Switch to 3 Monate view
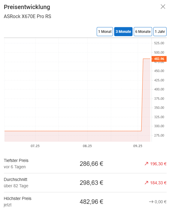 (123, 32)
